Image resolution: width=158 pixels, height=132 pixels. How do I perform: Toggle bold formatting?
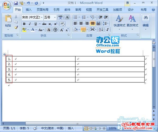click(x=24, y=24)
